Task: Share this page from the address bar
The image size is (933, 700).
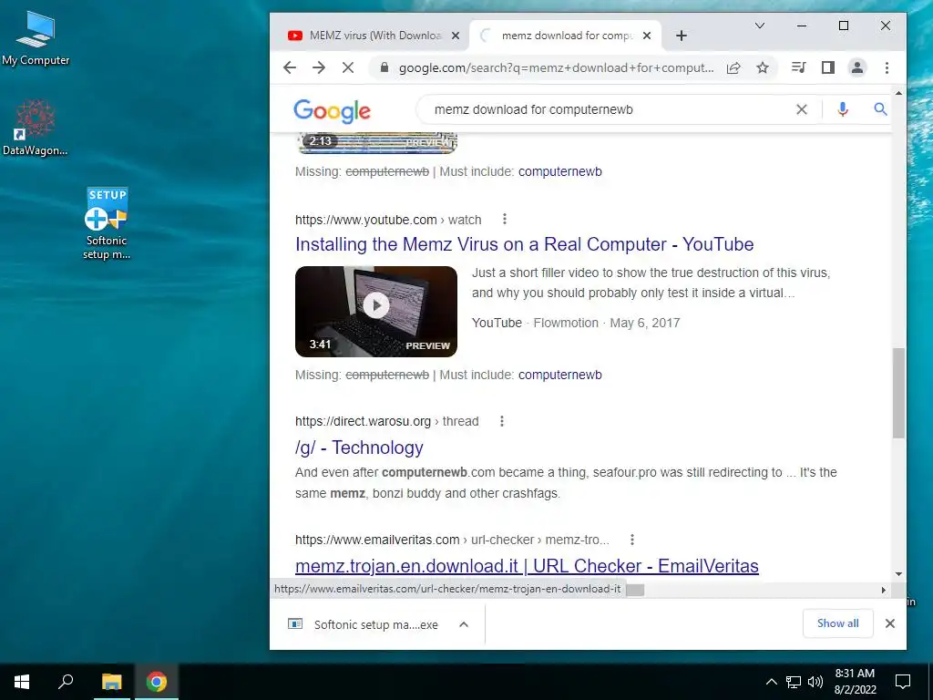Action: click(x=733, y=67)
